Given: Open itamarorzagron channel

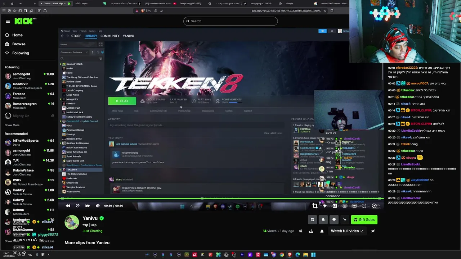Looking at the screenshot, I should pyautogui.click(x=30, y=106).
